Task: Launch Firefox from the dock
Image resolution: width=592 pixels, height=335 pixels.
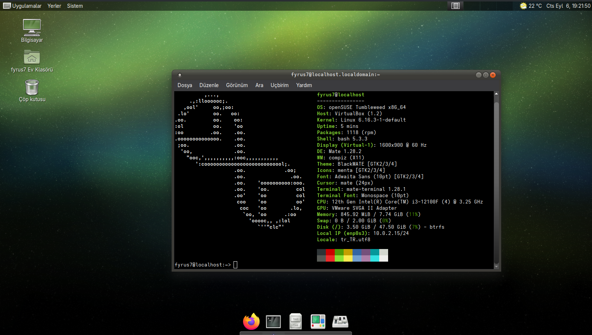Action: point(251,321)
